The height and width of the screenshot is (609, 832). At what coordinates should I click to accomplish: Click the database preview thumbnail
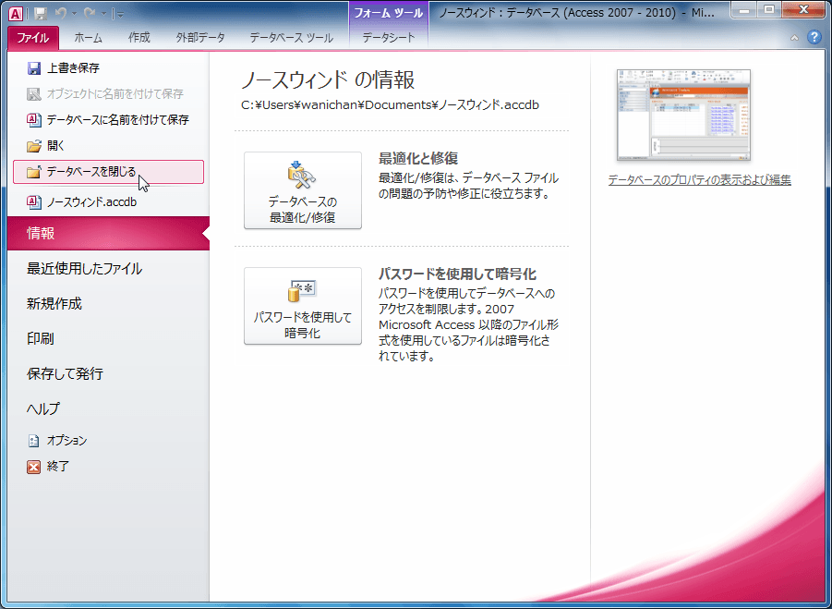pos(683,116)
